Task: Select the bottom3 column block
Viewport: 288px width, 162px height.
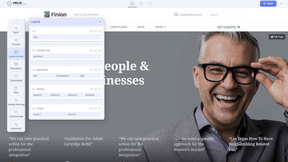Action: coord(75,95)
